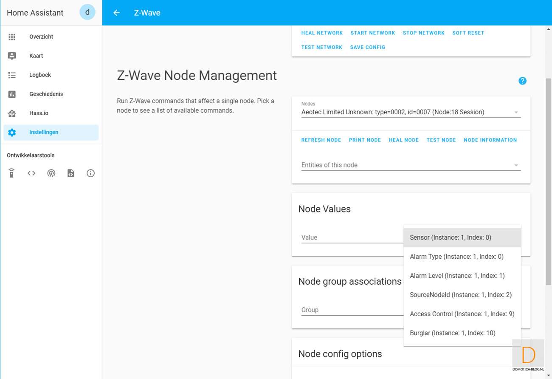Open the States developer tool code icon

[31, 173]
